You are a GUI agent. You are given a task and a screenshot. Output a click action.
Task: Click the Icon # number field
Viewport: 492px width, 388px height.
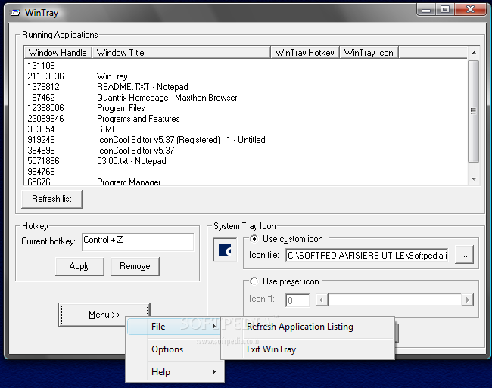[297, 300]
